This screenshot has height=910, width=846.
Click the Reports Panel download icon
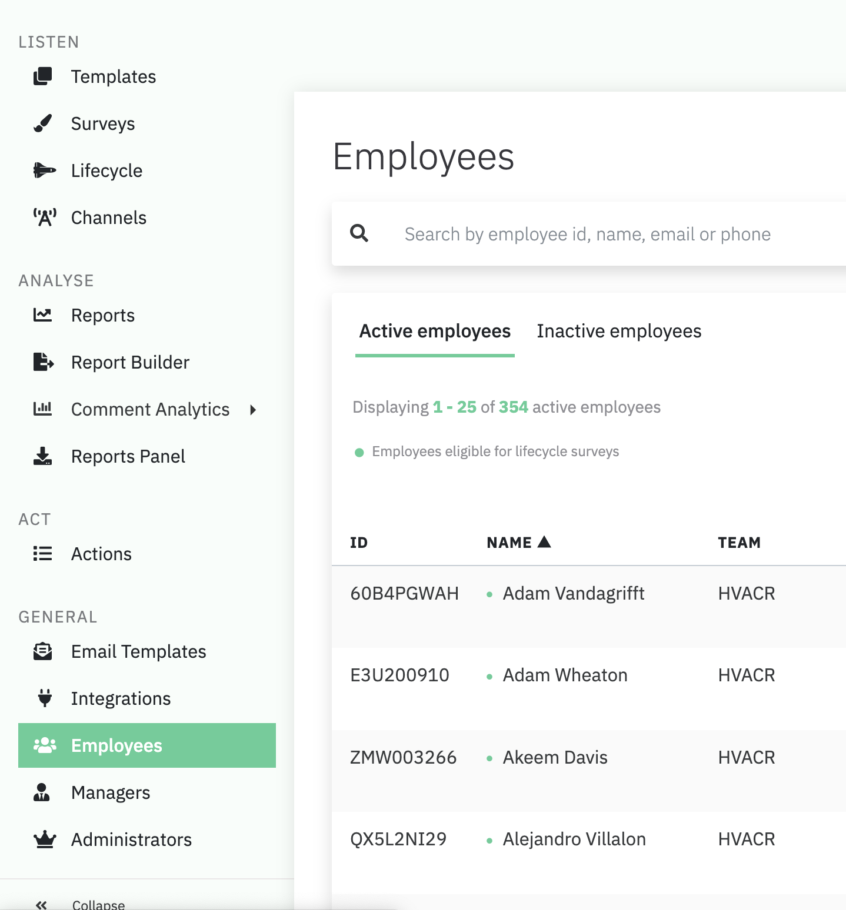[x=42, y=456]
